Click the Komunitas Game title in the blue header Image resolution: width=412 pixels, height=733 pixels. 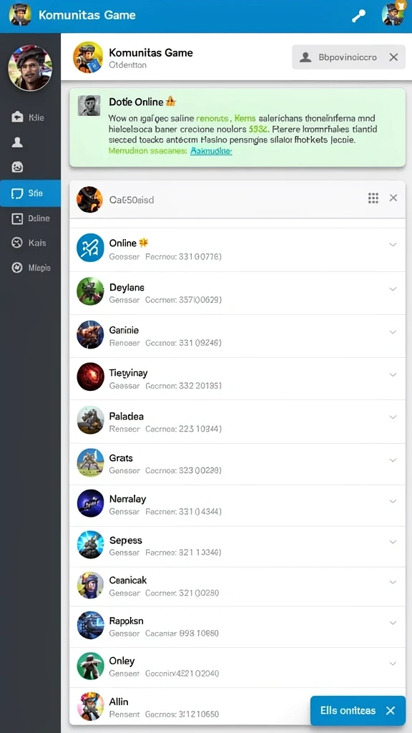click(x=87, y=15)
